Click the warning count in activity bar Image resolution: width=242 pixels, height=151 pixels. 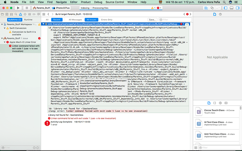tap(153, 8)
